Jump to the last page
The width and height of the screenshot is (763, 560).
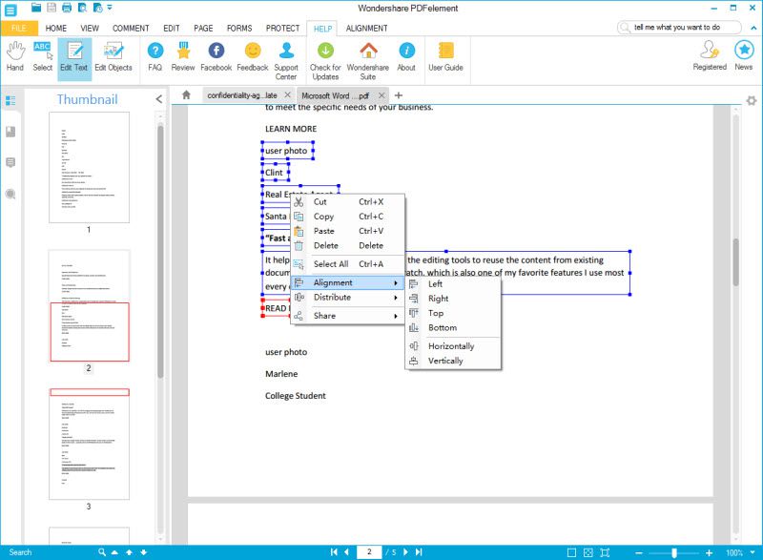419,552
